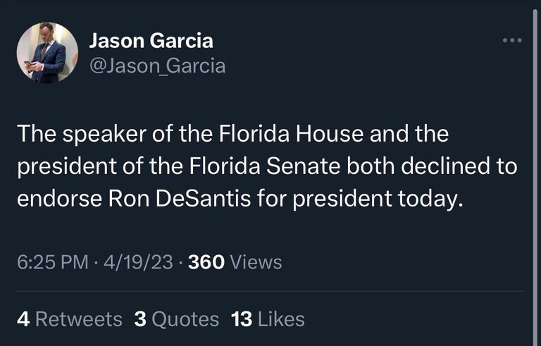The width and height of the screenshot is (541, 346).
Task: Click the tweet line starting "The speaker"
Action: click(x=232, y=134)
